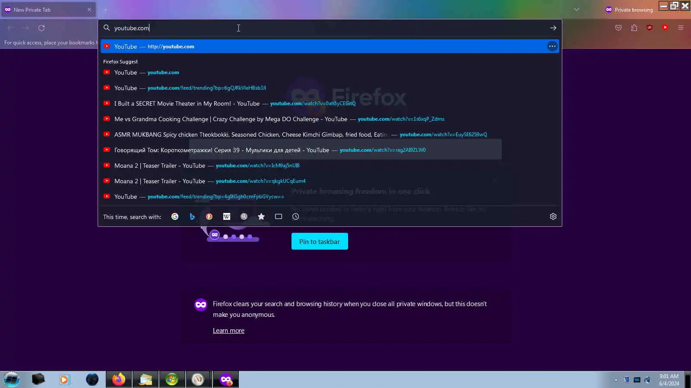Screen dimensions: 691x388
Task: Follow the Learn more link
Action: (228, 331)
